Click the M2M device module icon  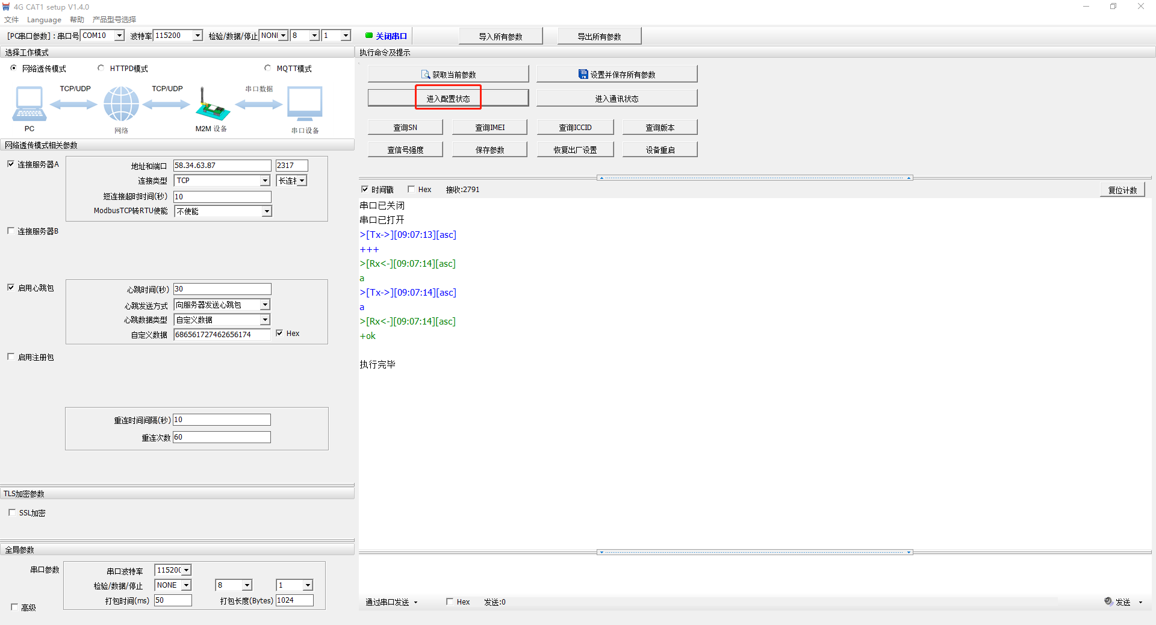(212, 107)
